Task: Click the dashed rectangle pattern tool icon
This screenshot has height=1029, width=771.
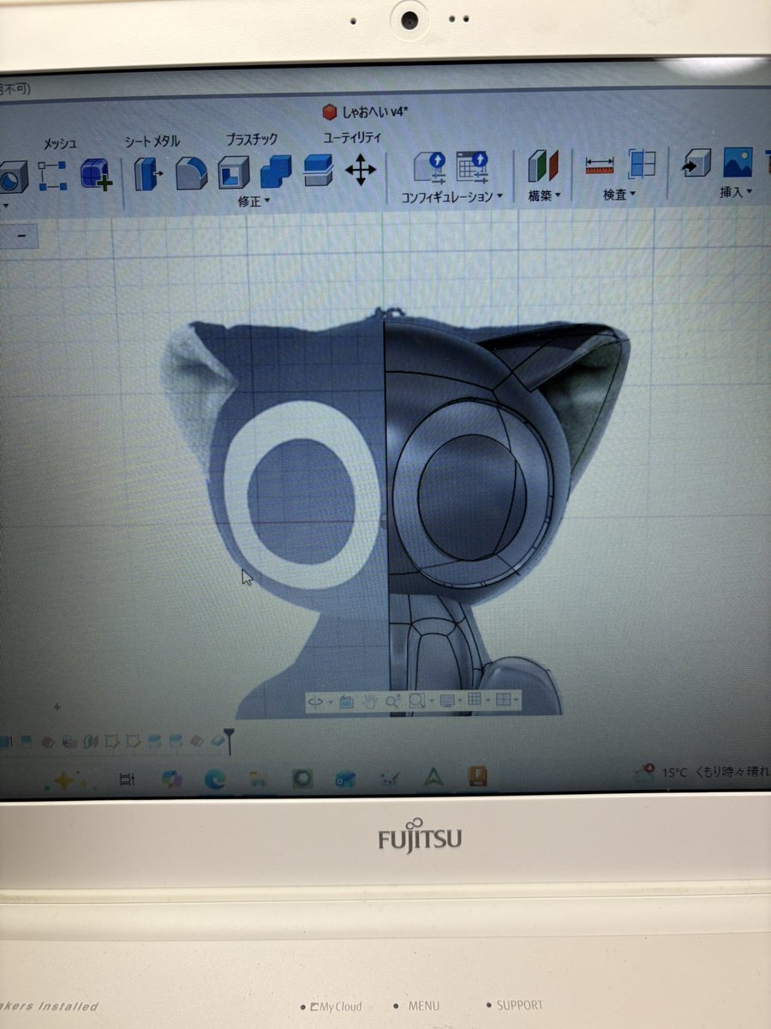Action: coord(52,175)
